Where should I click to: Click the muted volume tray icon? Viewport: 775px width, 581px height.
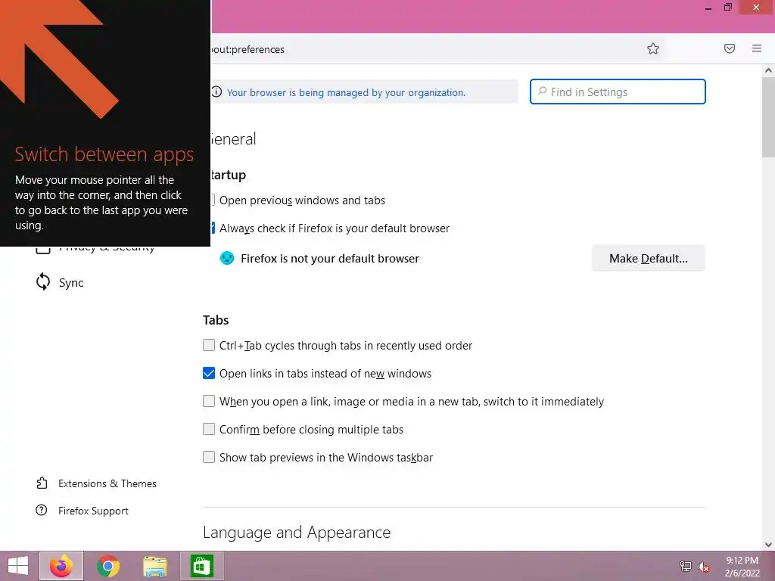pos(703,566)
